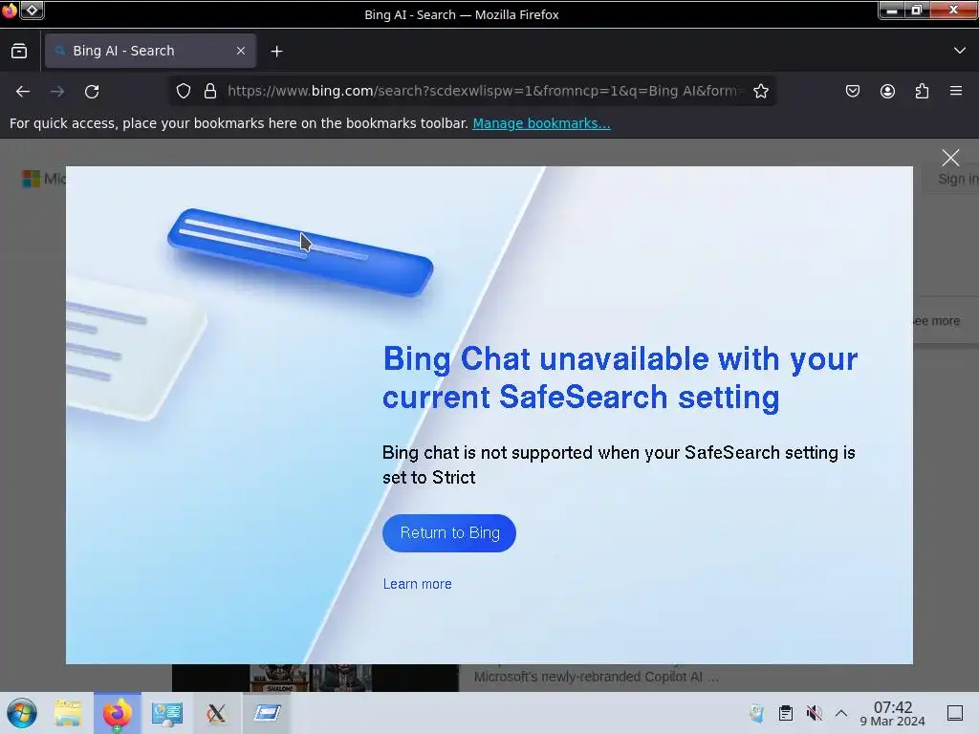Open run dialog taskbar icon
The height and width of the screenshot is (734, 979).
pos(267,712)
